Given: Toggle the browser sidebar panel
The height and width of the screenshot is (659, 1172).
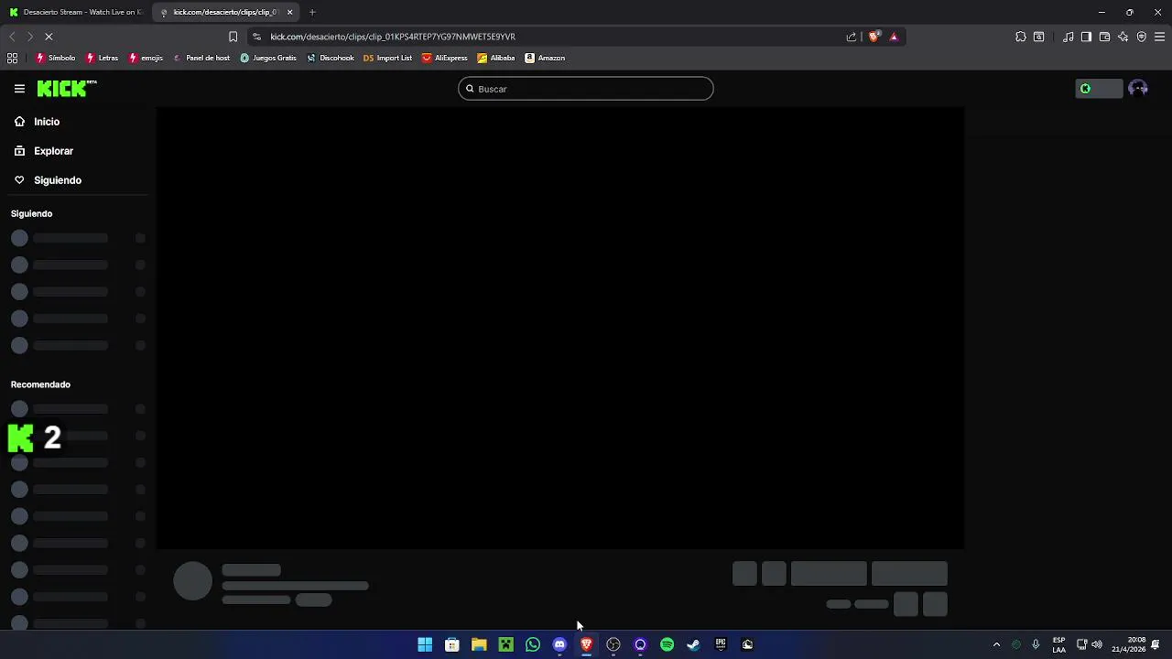Looking at the screenshot, I should 1086,37.
